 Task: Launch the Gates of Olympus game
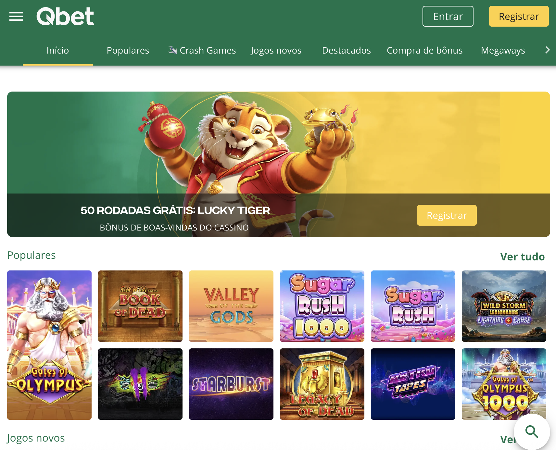click(49, 345)
